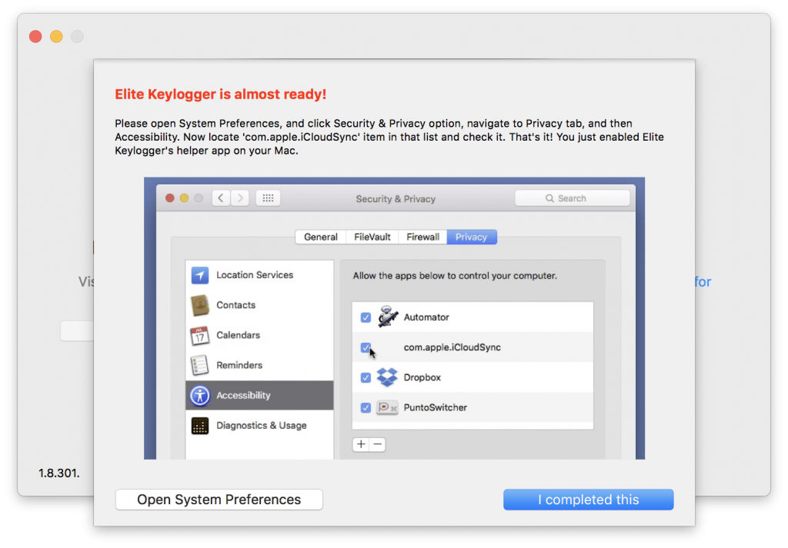Image resolution: width=788 pixels, height=548 pixels.
Task: Click the plus button under app list
Action: [361, 444]
